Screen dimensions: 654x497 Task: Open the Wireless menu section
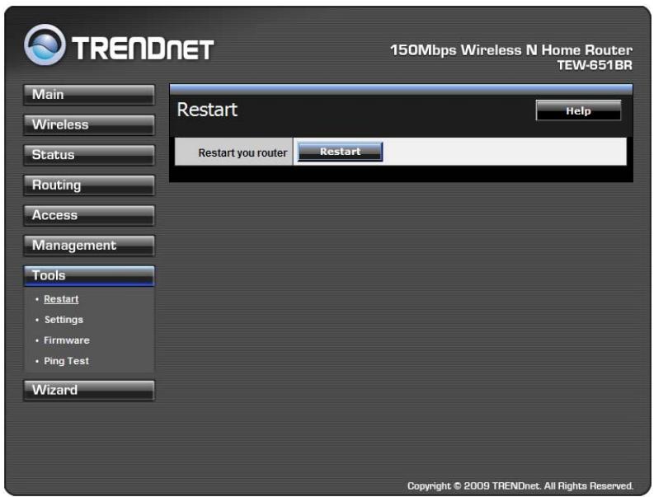89,124
